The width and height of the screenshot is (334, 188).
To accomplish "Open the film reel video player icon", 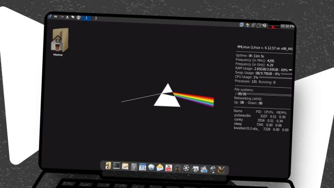I will click(186, 168).
